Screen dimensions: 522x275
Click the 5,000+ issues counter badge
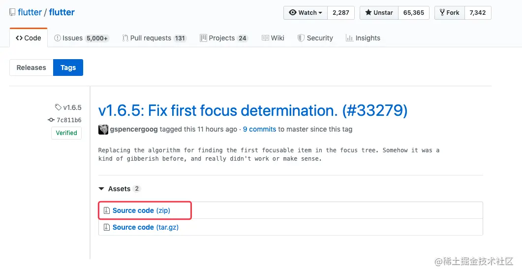(x=97, y=38)
